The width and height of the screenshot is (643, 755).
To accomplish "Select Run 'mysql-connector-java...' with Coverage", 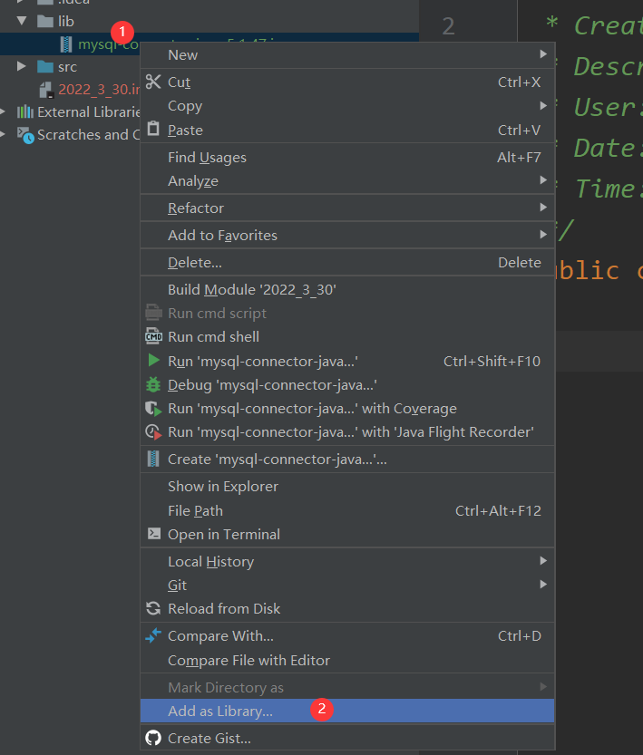I will click(347, 408).
